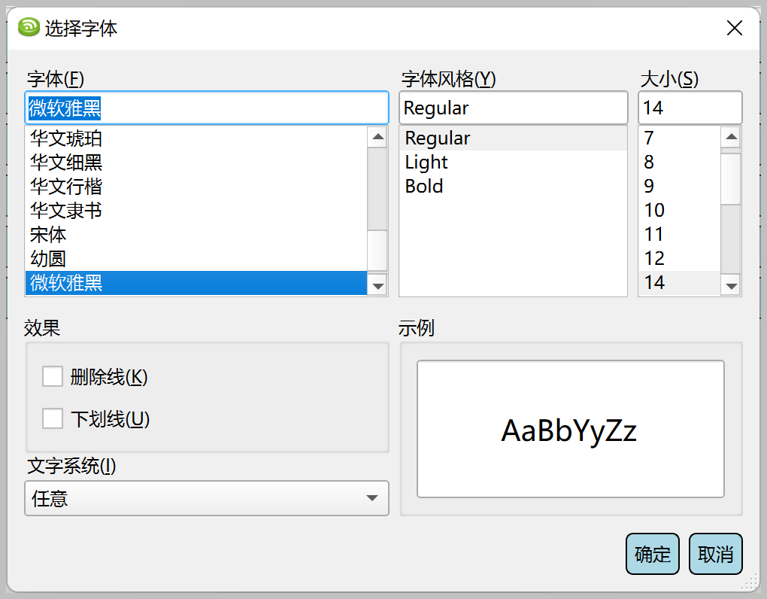
Task: Click the font list scrollbar thumb
Action: (377, 250)
